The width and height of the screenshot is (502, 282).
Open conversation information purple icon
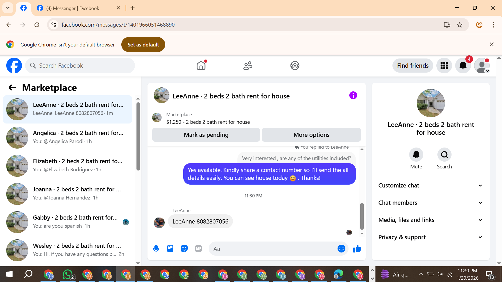[x=353, y=96]
